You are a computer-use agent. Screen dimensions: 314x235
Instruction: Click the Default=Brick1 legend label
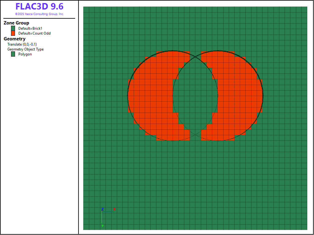point(30,28)
